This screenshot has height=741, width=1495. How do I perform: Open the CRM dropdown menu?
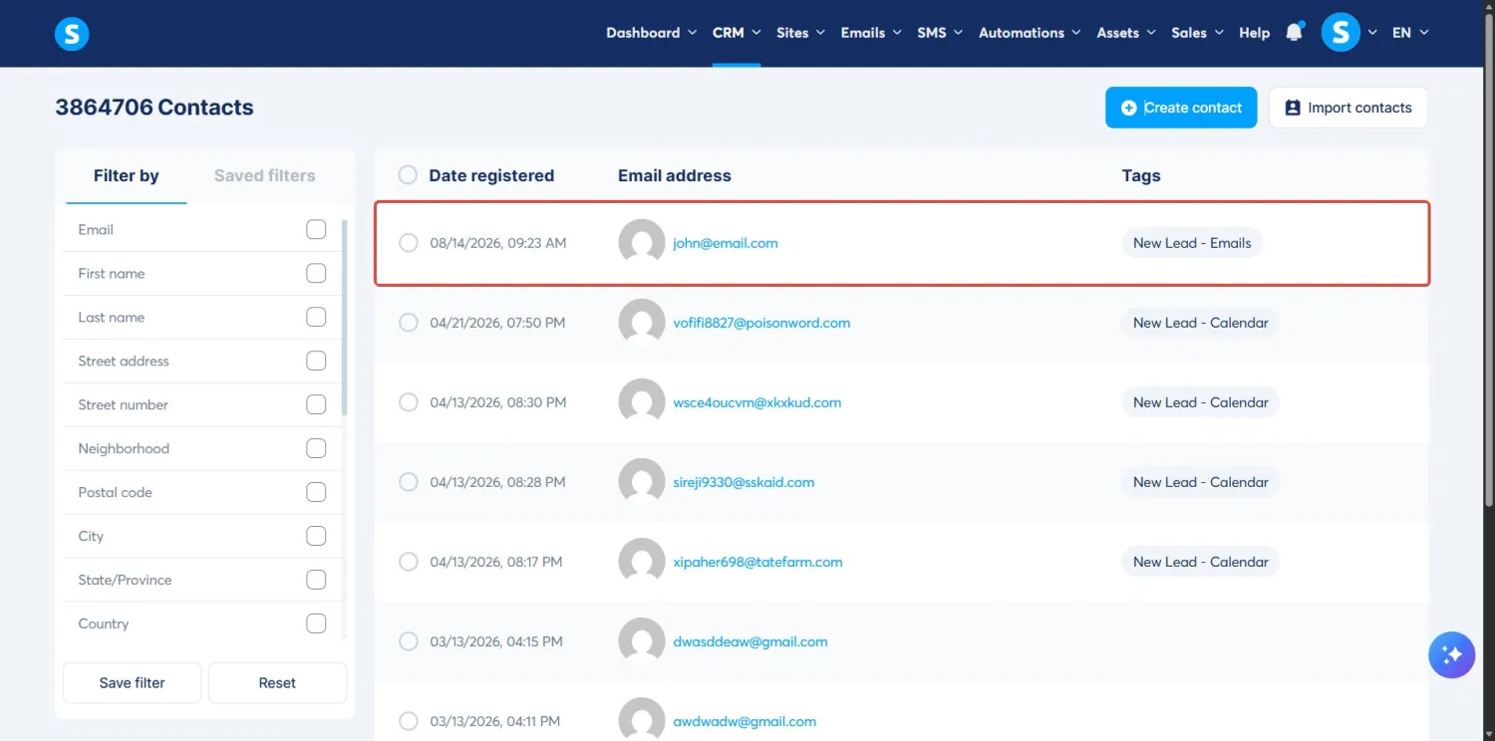point(737,33)
